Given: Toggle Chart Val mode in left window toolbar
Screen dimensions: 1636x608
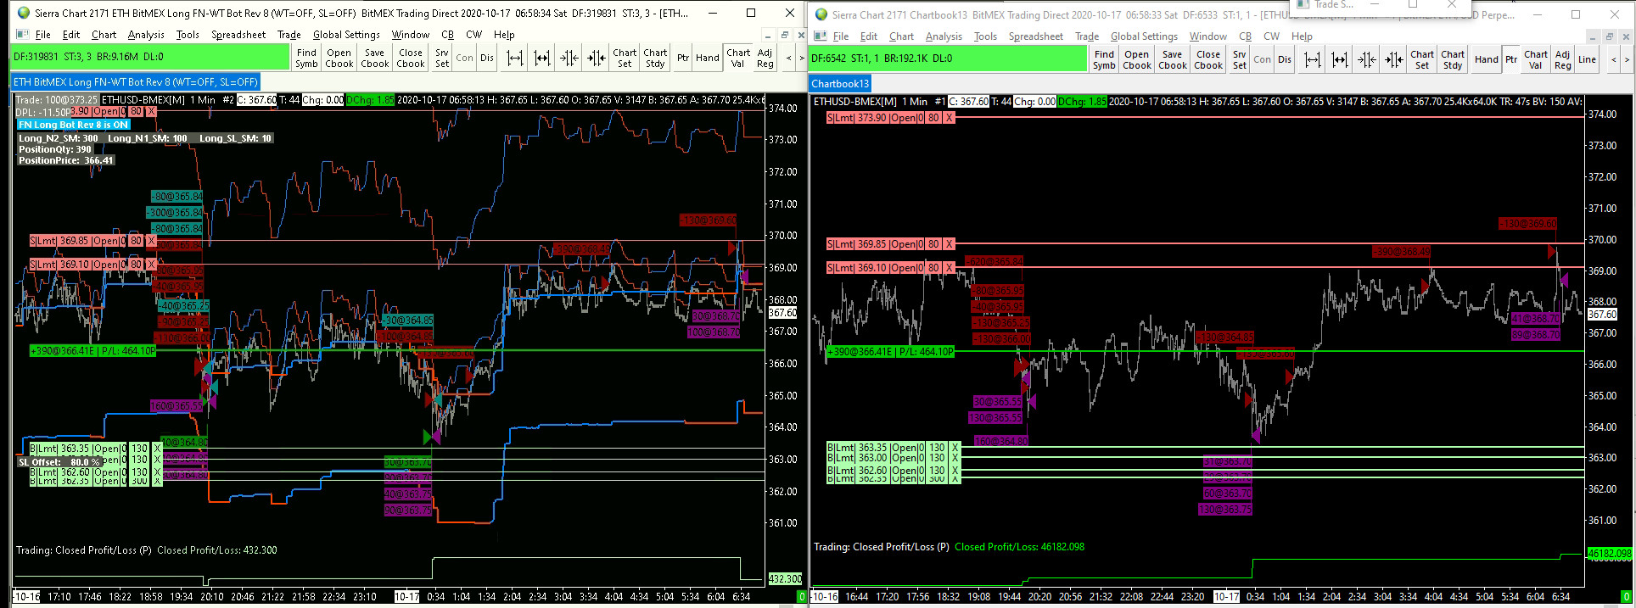Looking at the screenshot, I should (x=737, y=58).
